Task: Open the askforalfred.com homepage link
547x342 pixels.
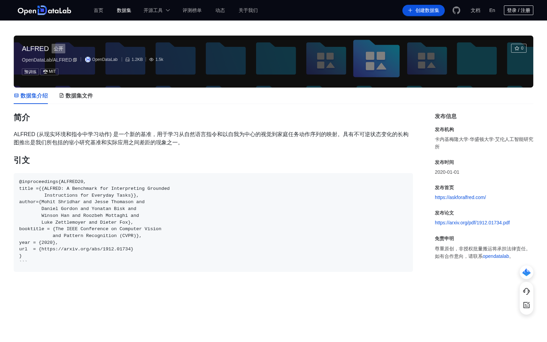Action: tap(460, 197)
